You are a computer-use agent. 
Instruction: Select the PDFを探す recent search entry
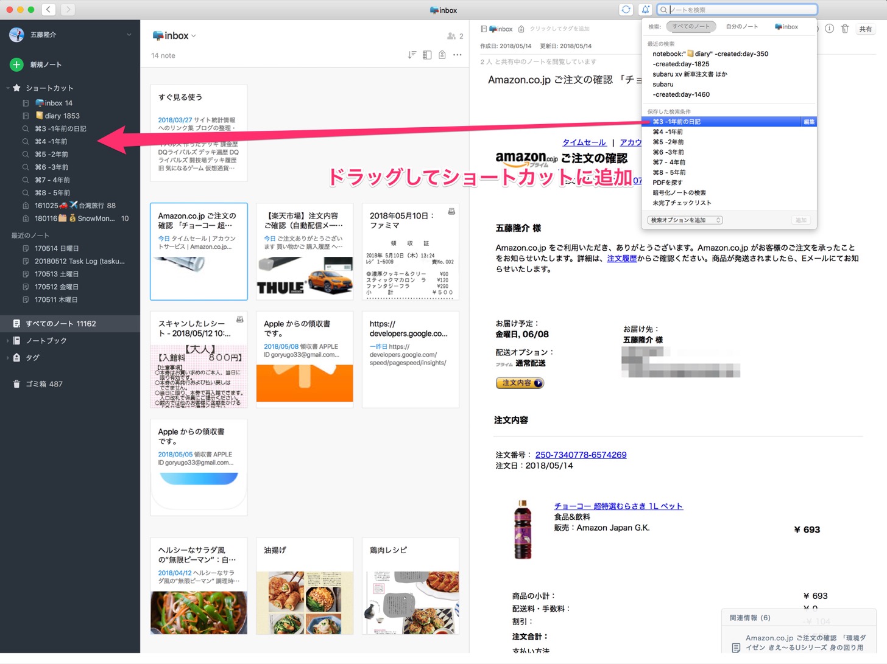pos(668,183)
